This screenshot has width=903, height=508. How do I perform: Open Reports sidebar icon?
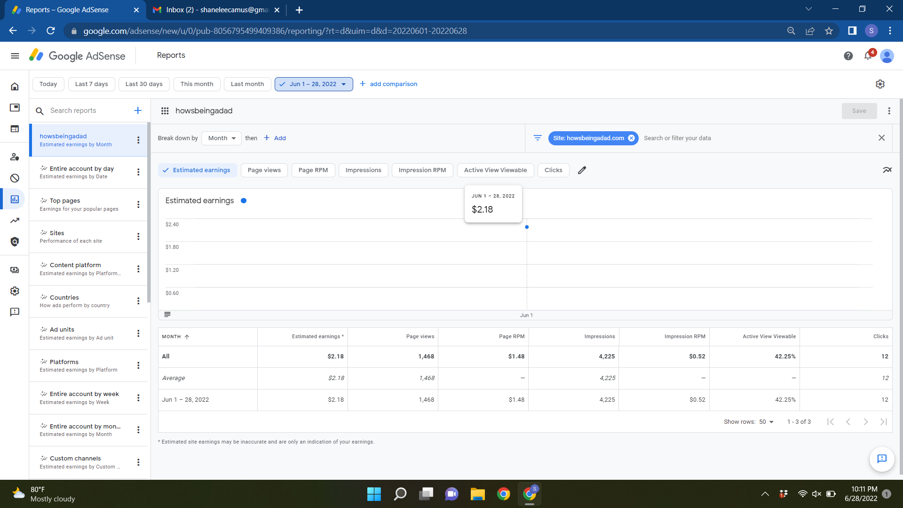point(15,199)
